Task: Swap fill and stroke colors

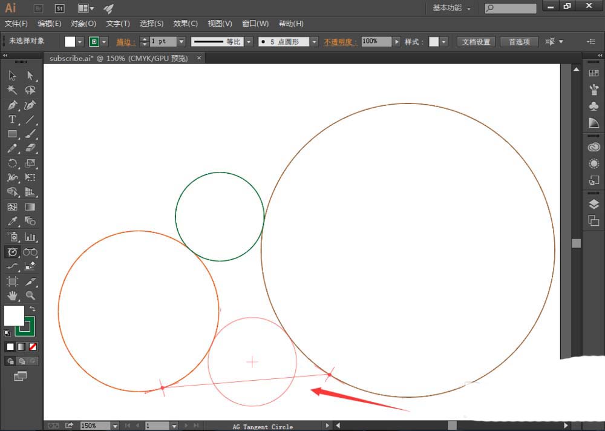Action: point(33,309)
